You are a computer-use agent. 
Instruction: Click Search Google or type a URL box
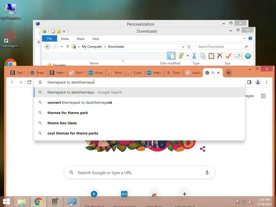click(x=139, y=173)
